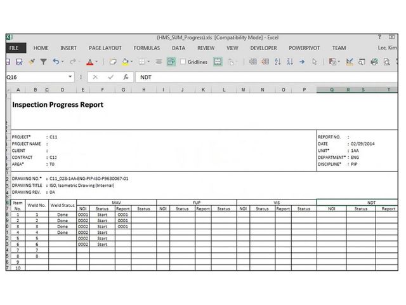Open the PAGE LAYOUT ribbon tab
The height and width of the screenshot is (305, 406).
[x=105, y=48]
